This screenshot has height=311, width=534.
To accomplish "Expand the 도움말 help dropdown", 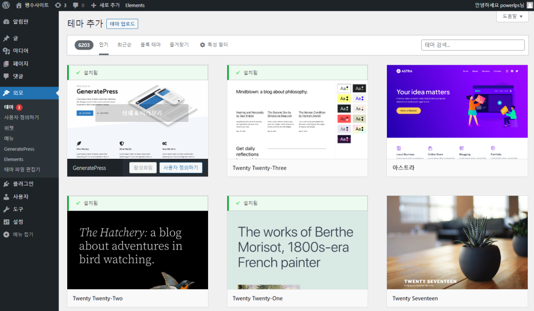I will (x=513, y=16).
